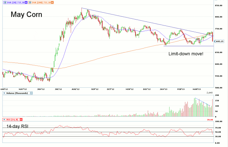Click the JAN'13 date axis label
This screenshot has width=228, height=147.
(x=163, y=89)
